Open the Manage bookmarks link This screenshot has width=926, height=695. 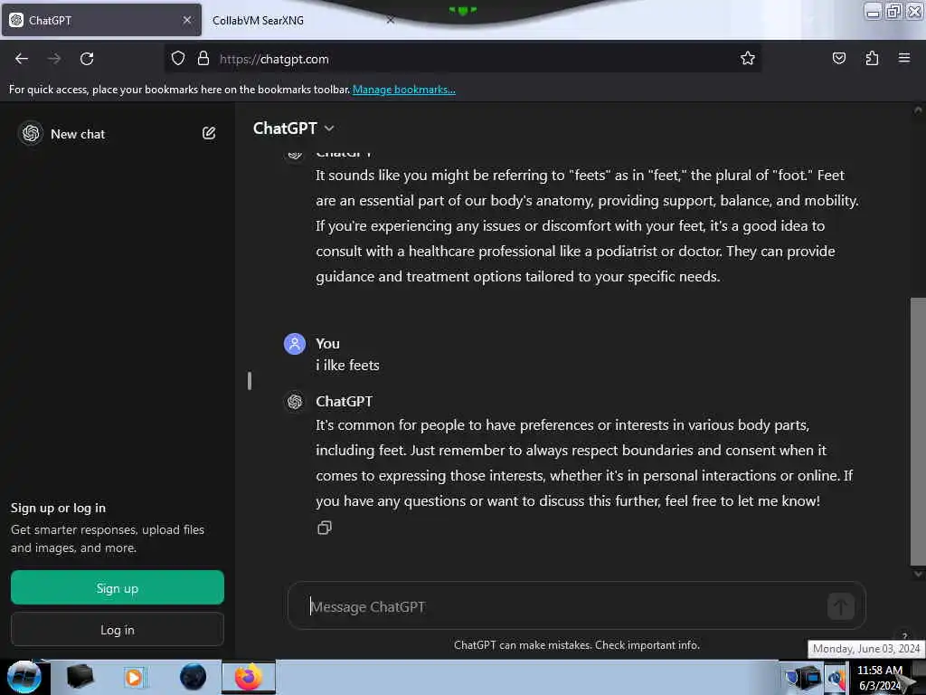404,90
